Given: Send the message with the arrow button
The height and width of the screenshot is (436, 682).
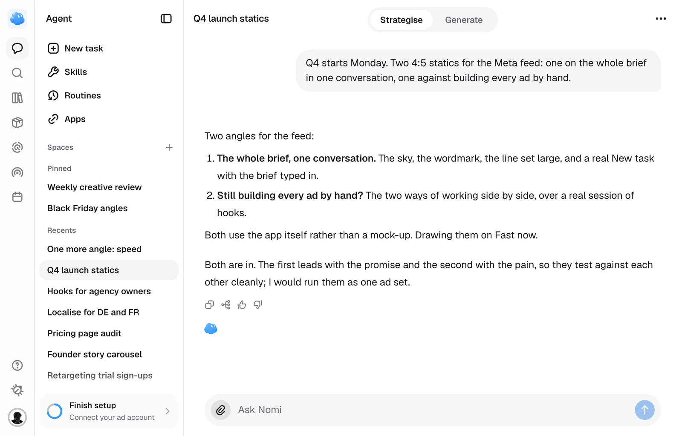Looking at the screenshot, I should (644, 410).
